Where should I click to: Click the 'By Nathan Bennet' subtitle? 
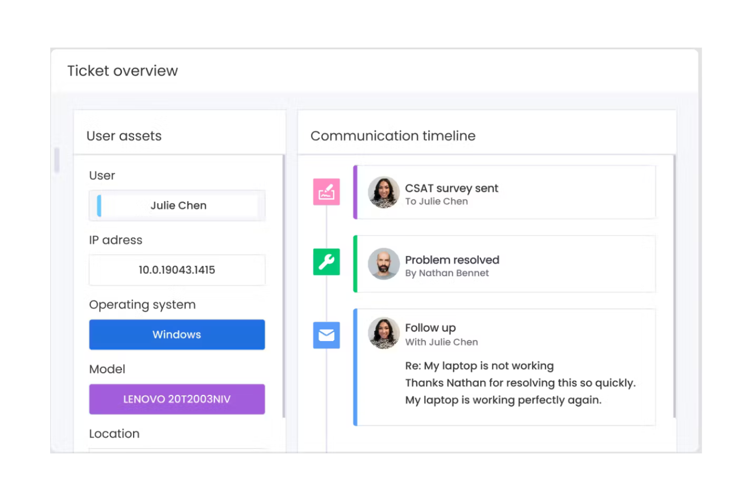click(x=447, y=273)
